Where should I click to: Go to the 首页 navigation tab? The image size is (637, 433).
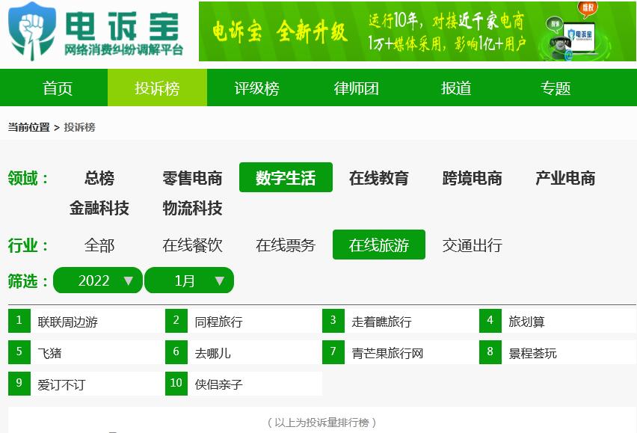[x=58, y=88]
